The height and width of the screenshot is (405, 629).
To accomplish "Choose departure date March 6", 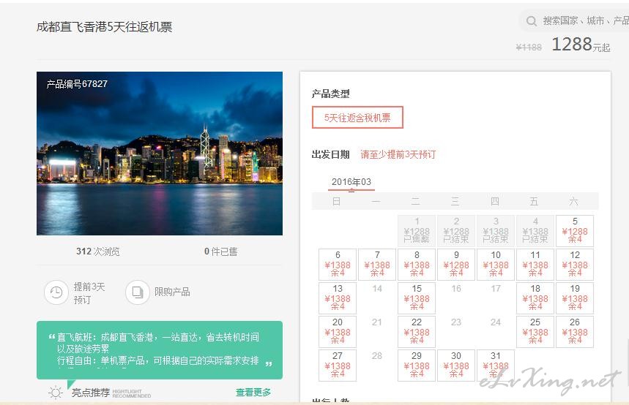I will click(x=338, y=265).
